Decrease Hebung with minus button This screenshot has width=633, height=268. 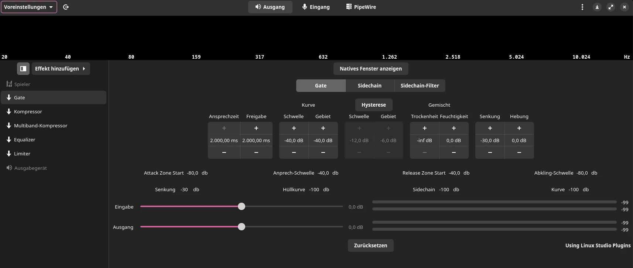pos(519,152)
